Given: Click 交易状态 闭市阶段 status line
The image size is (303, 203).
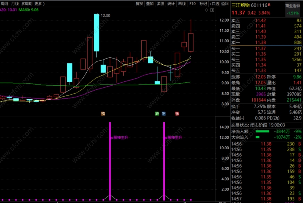Looking at the screenshot, I should point(258,125).
